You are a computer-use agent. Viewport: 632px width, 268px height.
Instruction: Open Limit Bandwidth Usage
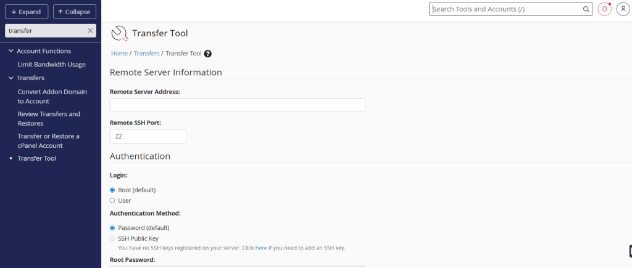[x=52, y=65]
